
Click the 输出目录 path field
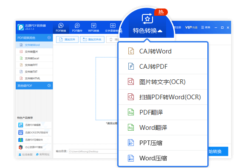(93, 151)
